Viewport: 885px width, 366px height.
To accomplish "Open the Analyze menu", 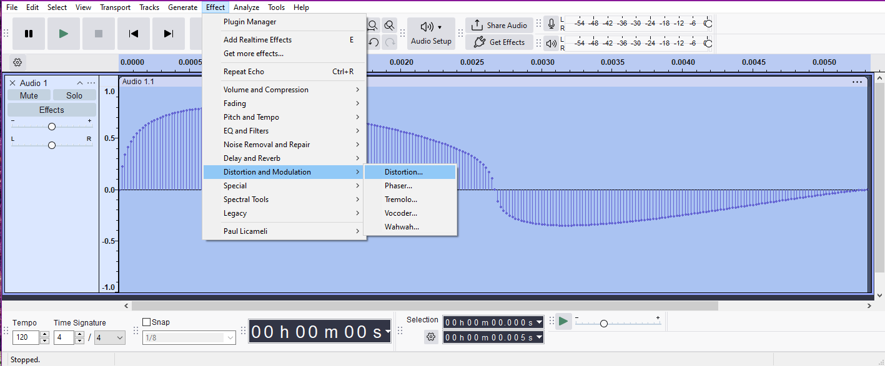I will [x=246, y=7].
